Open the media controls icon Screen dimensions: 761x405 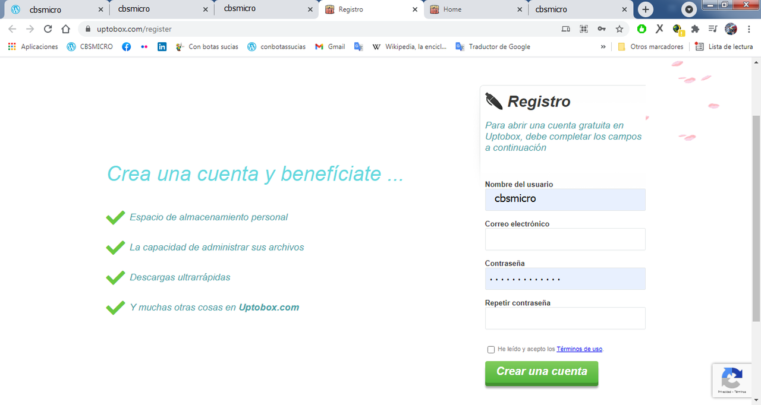pyautogui.click(x=713, y=29)
